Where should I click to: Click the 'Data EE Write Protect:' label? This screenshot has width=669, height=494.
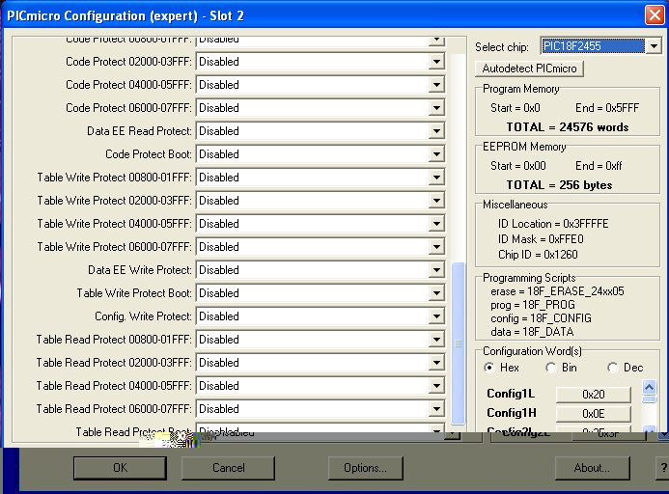click(140, 270)
